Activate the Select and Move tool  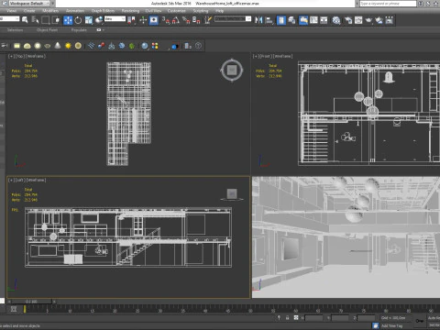(x=68, y=20)
